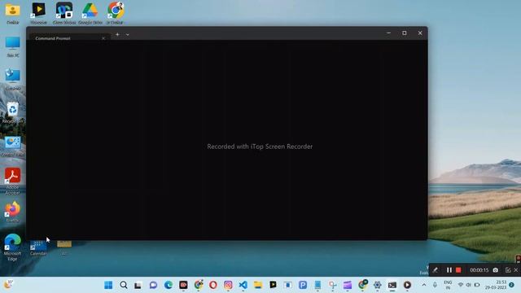Launch Firefox from desktop shortcut
This screenshot has height=293, width=521.
point(13,212)
